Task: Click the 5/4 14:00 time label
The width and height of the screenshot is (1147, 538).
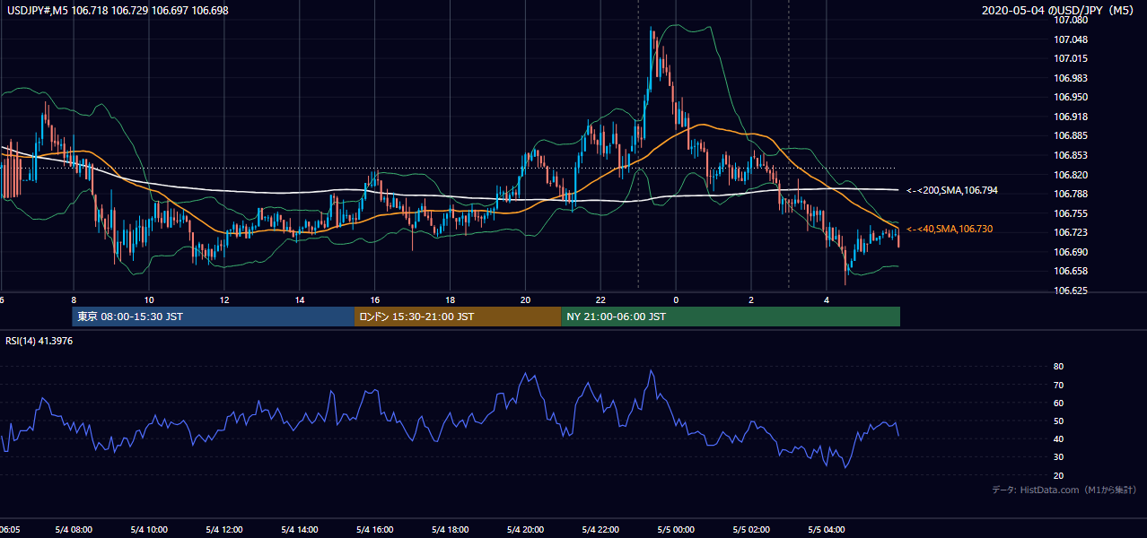Action: pyautogui.click(x=300, y=530)
